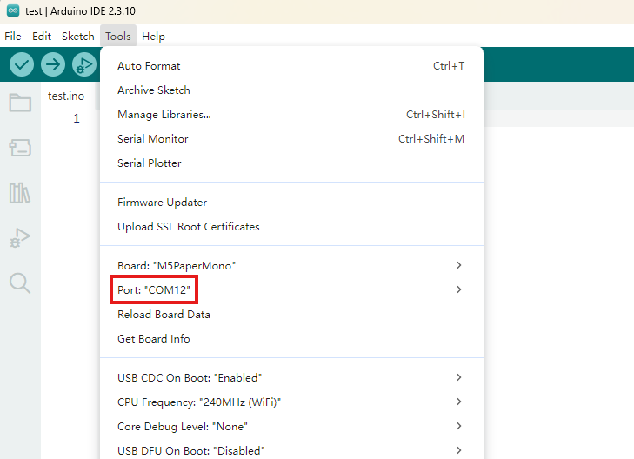Close the Tools menu
This screenshot has width=634, height=459.
[118, 37]
